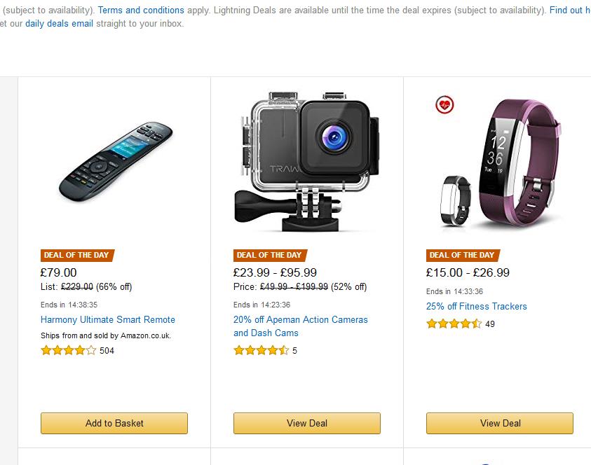The height and width of the screenshot is (465, 591).
Task: Click the star rating of the Fitness Trackers deal
Action: coord(454,324)
